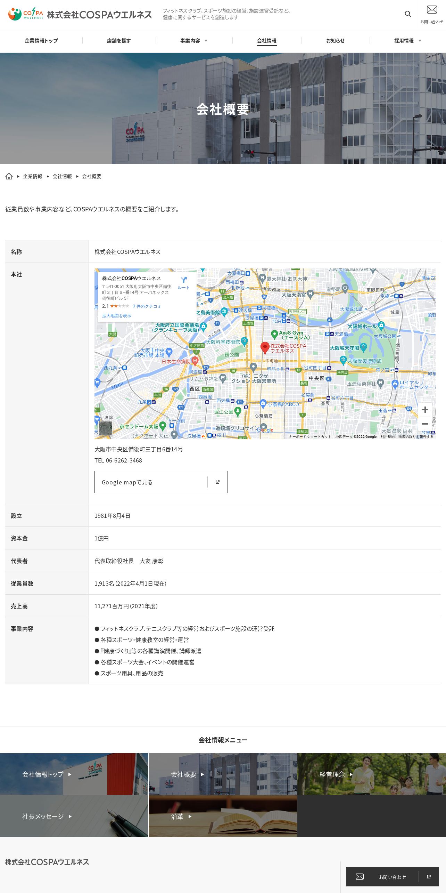Click キーボード ショートカット on map
The width and height of the screenshot is (446, 893).
pos(310,436)
